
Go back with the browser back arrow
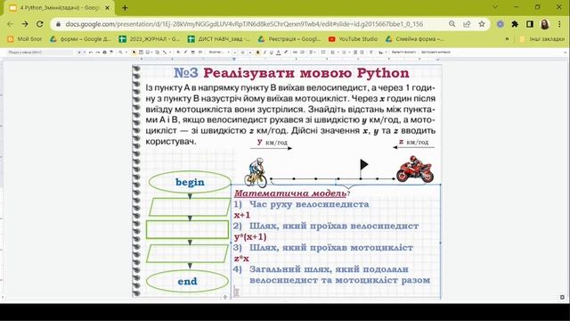(x=10, y=24)
